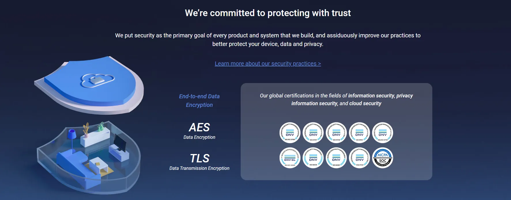This screenshot has width=511, height=200.
Task: Click the 'End-to-end Data Encryption' text
Action: (x=199, y=101)
